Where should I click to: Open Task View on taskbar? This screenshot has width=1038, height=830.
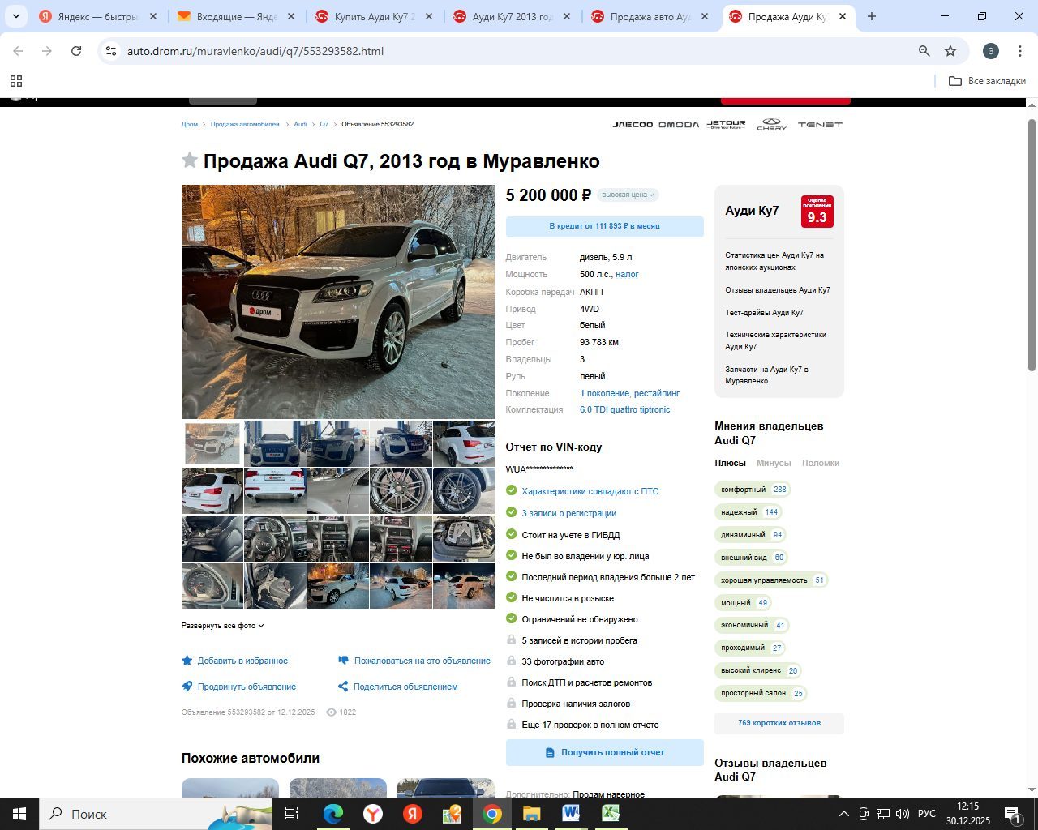pyautogui.click(x=292, y=814)
